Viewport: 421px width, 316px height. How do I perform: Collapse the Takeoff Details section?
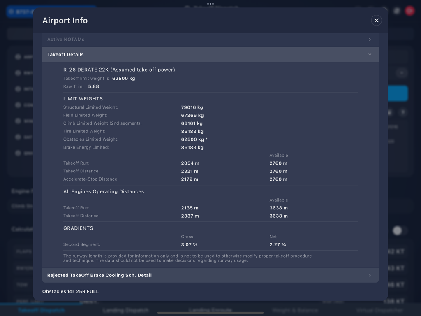pos(369,54)
